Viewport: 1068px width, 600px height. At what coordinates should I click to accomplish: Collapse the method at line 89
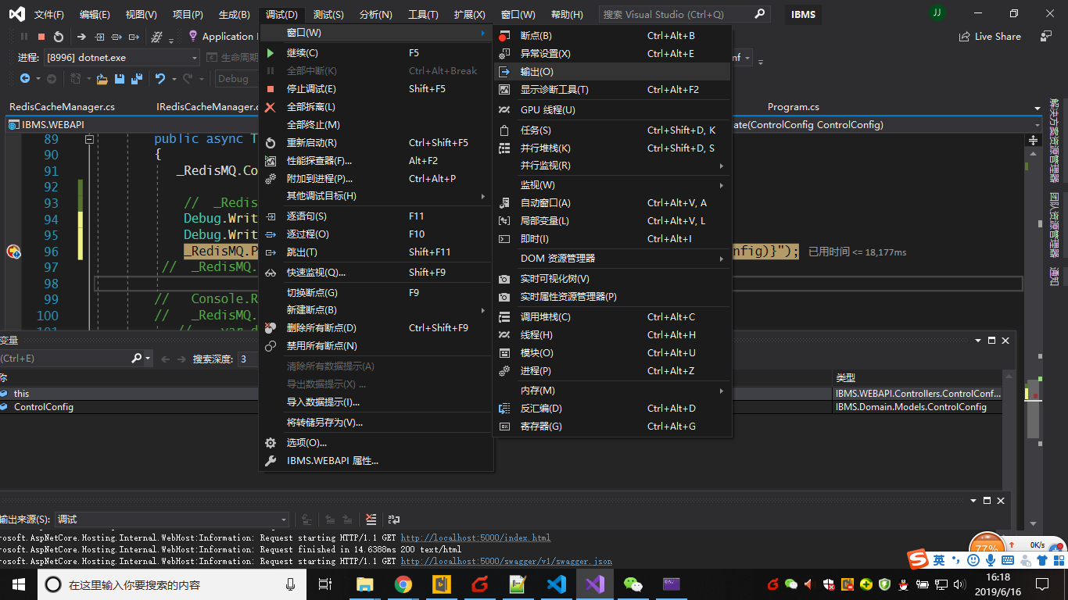tap(89, 139)
